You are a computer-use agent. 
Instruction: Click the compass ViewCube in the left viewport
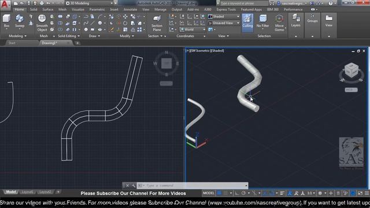166,63
